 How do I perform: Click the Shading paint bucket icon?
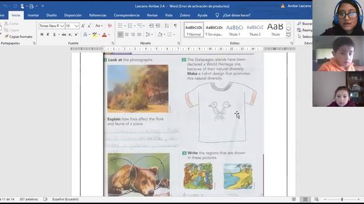[x=160, y=35]
